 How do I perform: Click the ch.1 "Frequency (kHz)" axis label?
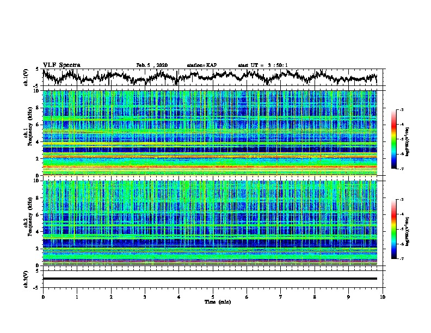pyautogui.click(x=30, y=126)
